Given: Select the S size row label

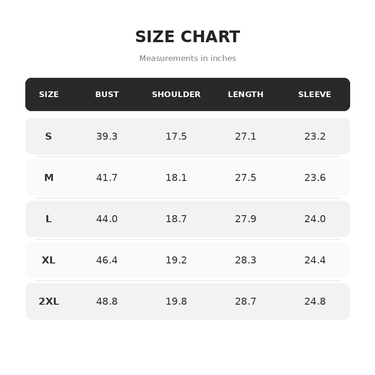Looking at the screenshot, I should pyautogui.click(x=49, y=136).
